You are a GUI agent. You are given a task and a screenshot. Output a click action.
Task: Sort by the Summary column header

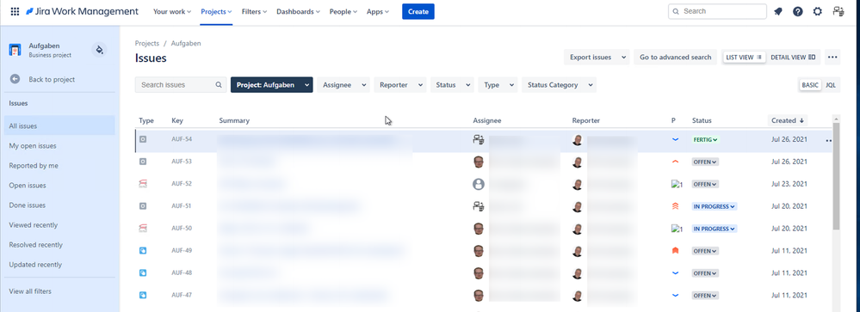(234, 120)
